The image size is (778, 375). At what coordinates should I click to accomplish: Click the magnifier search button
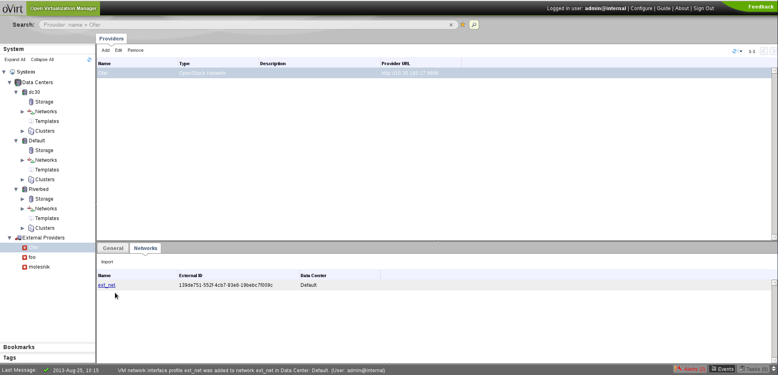pos(474,25)
